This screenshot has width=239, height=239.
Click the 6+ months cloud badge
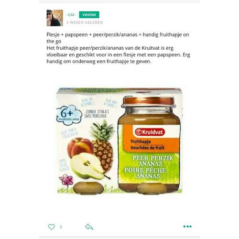tap(69, 115)
